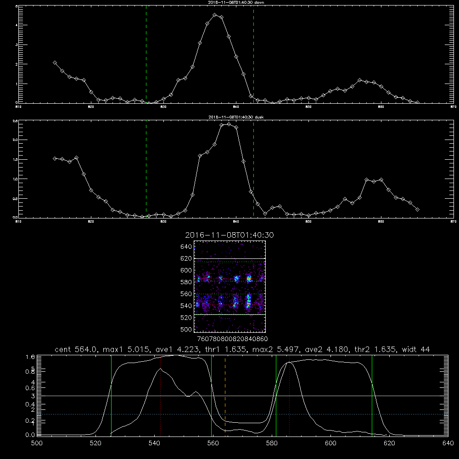Click y-axis label 600 beside the spectral image
The width and height of the screenshot is (459, 459).
pos(186,270)
